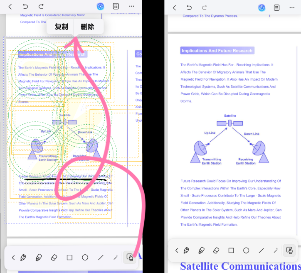Choose the circle shape tool in left toolbar
The height and width of the screenshot is (273, 301).
[85, 258]
